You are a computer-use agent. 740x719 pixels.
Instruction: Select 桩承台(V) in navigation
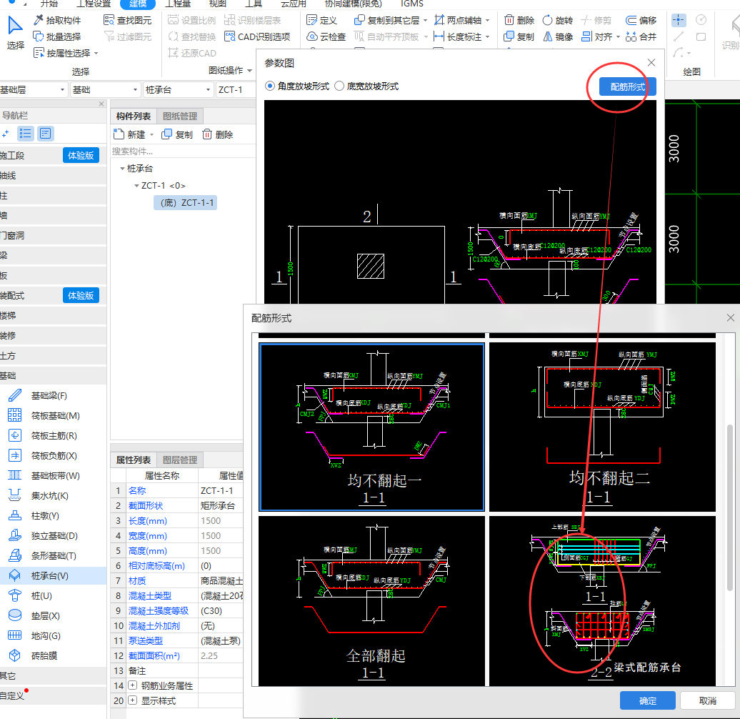(49, 575)
